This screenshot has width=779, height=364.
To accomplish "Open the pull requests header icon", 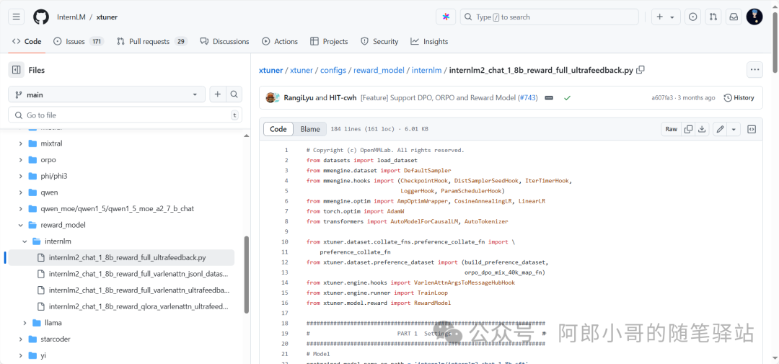I will [713, 17].
